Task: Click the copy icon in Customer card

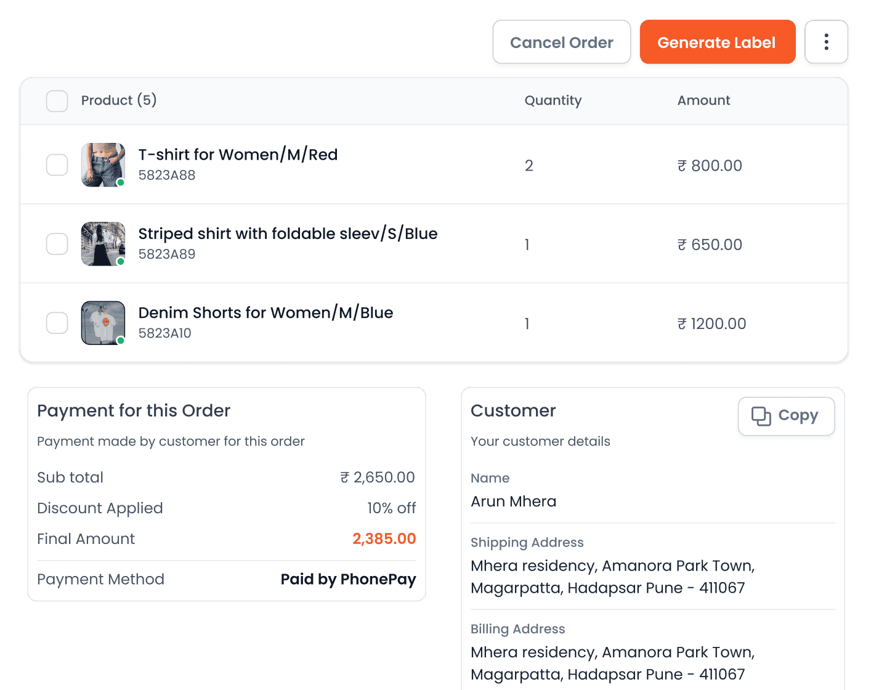Action: tap(761, 416)
